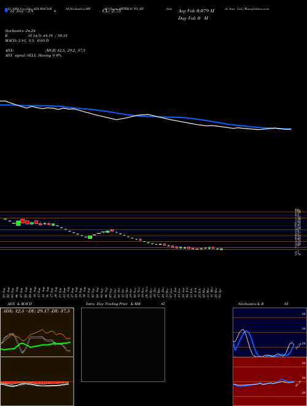Open the MACD histogram panel with red bars
307x406 pixels.
click(37, 381)
